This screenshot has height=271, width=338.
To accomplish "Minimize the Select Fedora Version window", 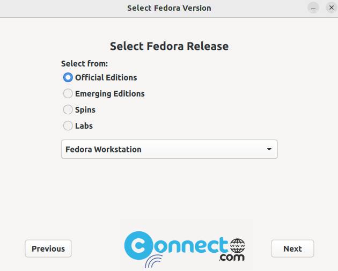I will point(313,8).
